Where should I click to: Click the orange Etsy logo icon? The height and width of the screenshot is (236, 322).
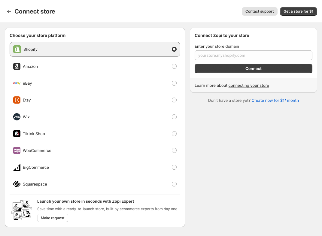point(17,100)
